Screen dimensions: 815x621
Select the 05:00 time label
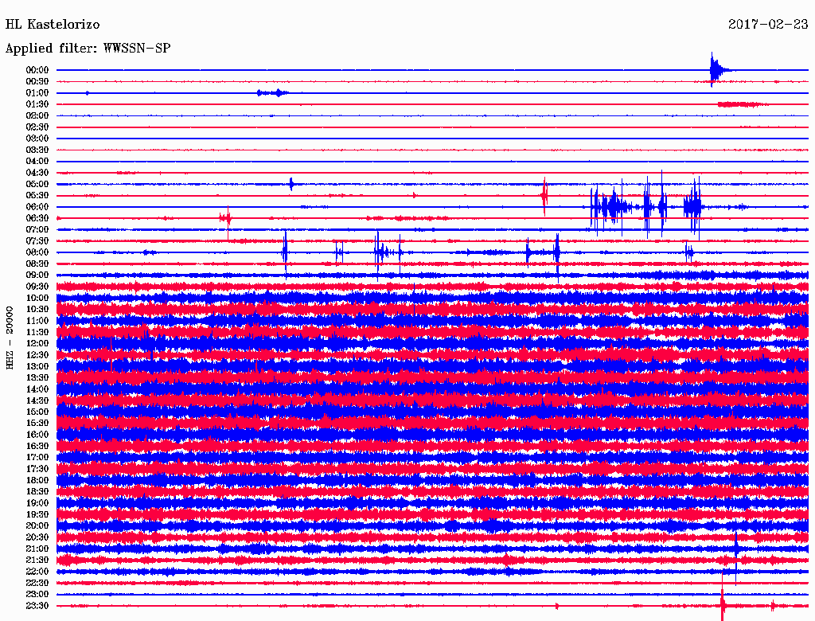pos(37,184)
